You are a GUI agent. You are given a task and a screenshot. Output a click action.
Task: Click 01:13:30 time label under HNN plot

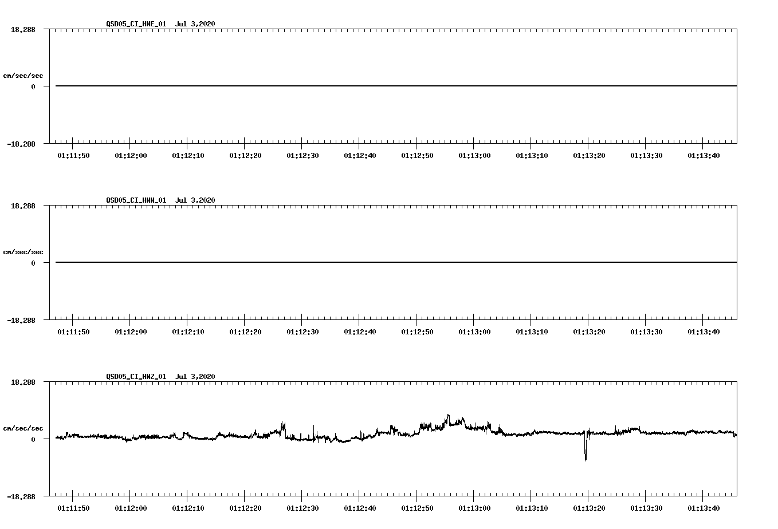click(x=646, y=332)
